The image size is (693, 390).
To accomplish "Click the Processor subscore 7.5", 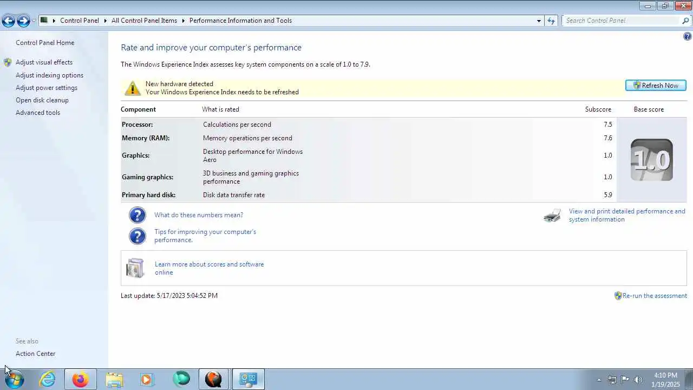I will click(x=608, y=125).
